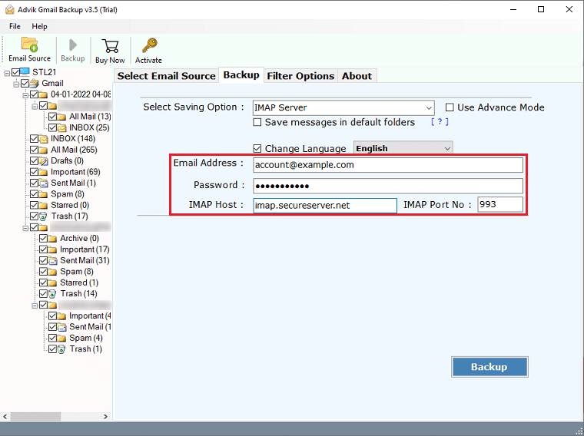Click the INBOX (25) envelope folder icon
The height and width of the screenshot is (436, 584).
61,127
